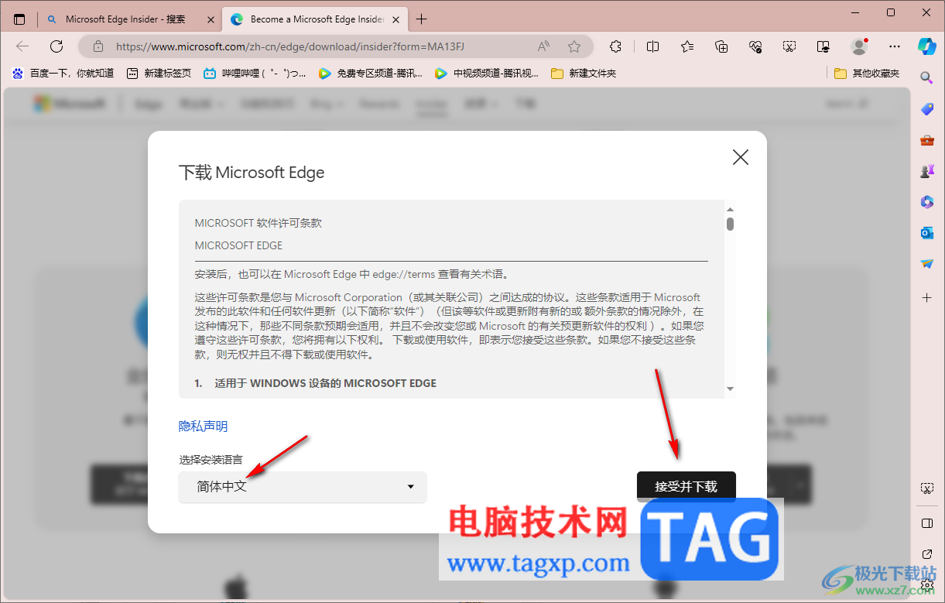Open the sidebar Tools toolbox icon
The image size is (945, 603).
click(x=926, y=140)
